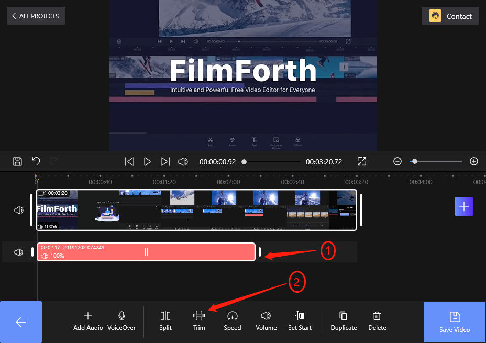486x343 pixels.
Task: Toggle preview volume speaker icon
Action: pyautogui.click(x=183, y=161)
